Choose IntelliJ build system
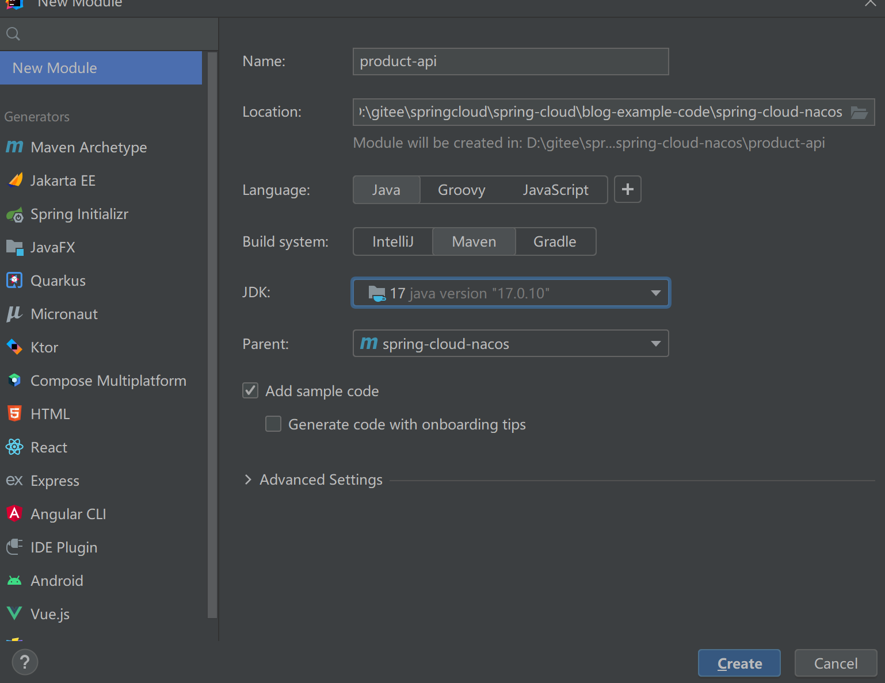The image size is (885, 683). (x=393, y=241)
